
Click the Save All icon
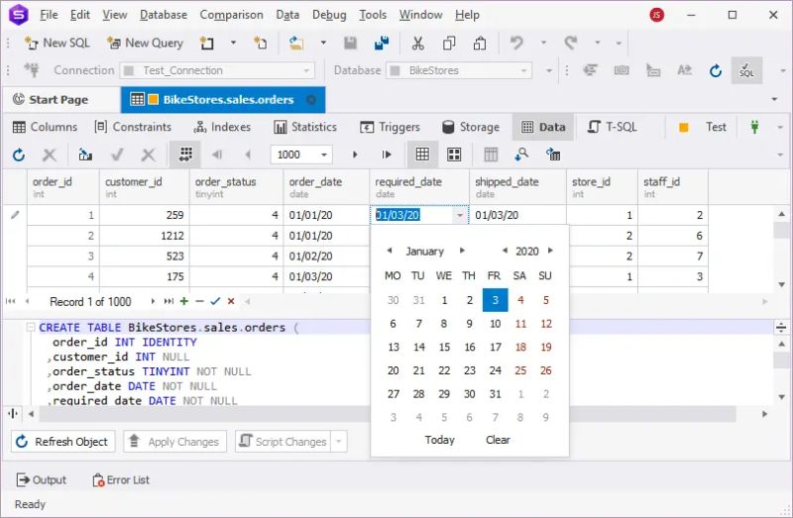coord(382,43)
